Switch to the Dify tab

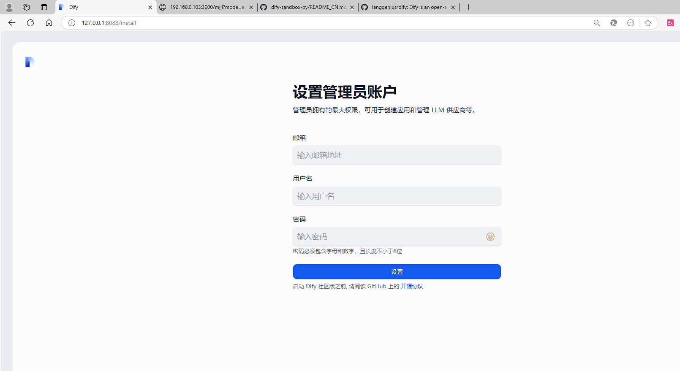tap(106, 7)
